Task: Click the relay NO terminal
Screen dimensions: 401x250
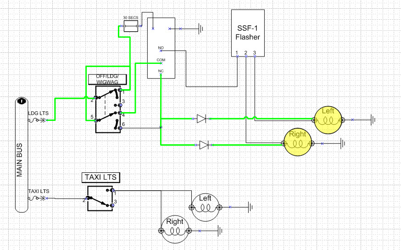Action: coord(161,49)
